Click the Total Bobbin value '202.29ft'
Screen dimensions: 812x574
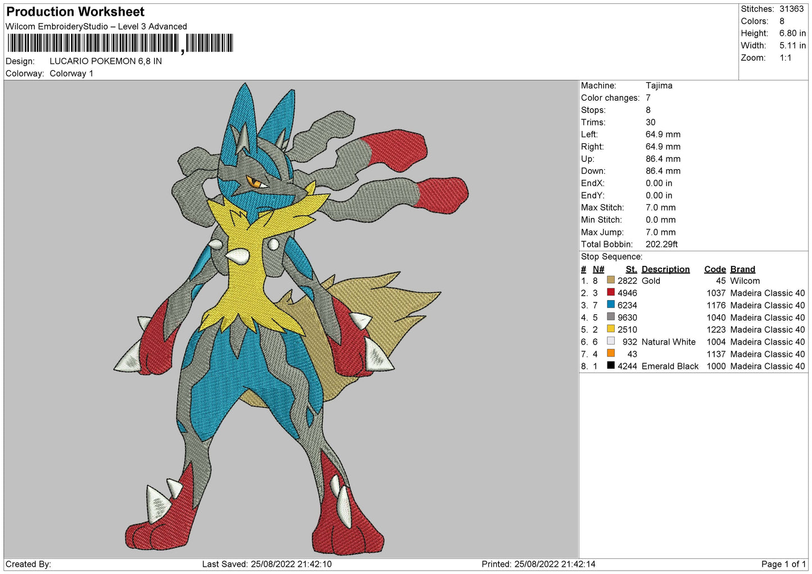tap(661, 245)
